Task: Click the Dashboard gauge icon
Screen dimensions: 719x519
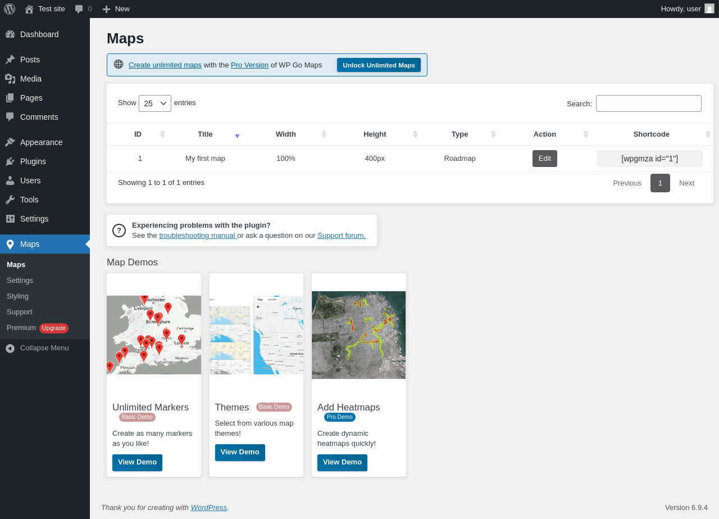Action: [10, 34]
